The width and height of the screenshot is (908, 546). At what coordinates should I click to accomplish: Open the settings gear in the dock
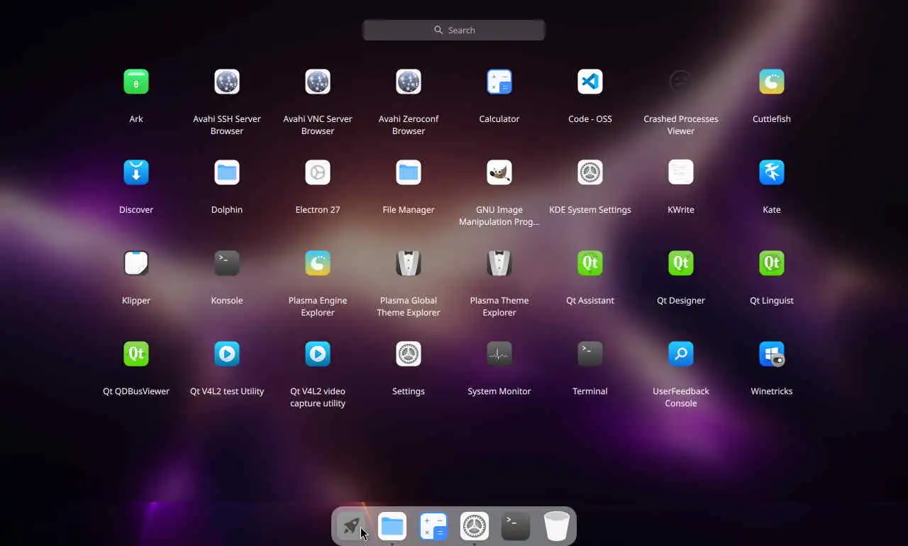(x=475, y=526)
